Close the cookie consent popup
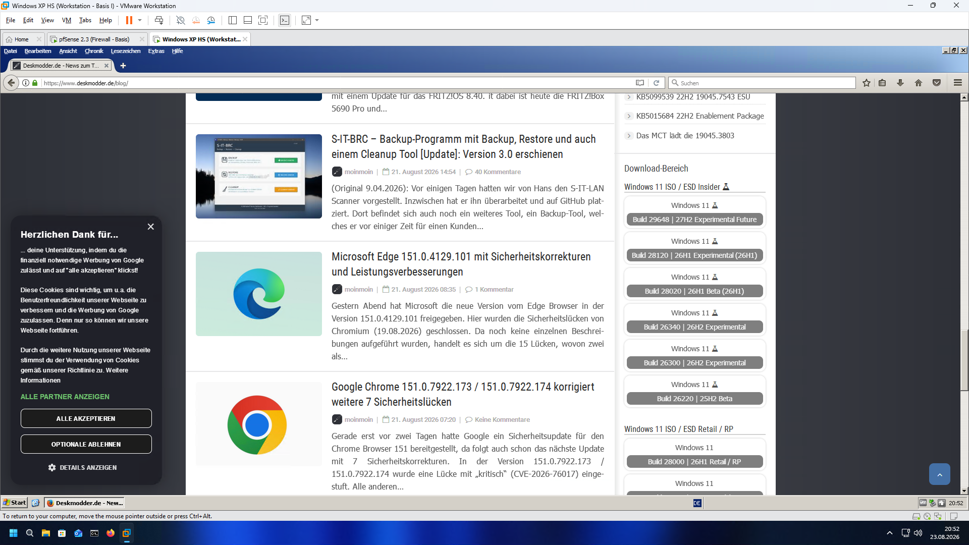969x545 pixels. point(150,227)
